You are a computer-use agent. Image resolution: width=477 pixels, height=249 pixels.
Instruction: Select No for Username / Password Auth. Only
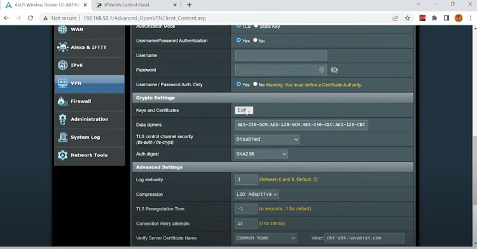pyautogui.click(x=255, y=84)
